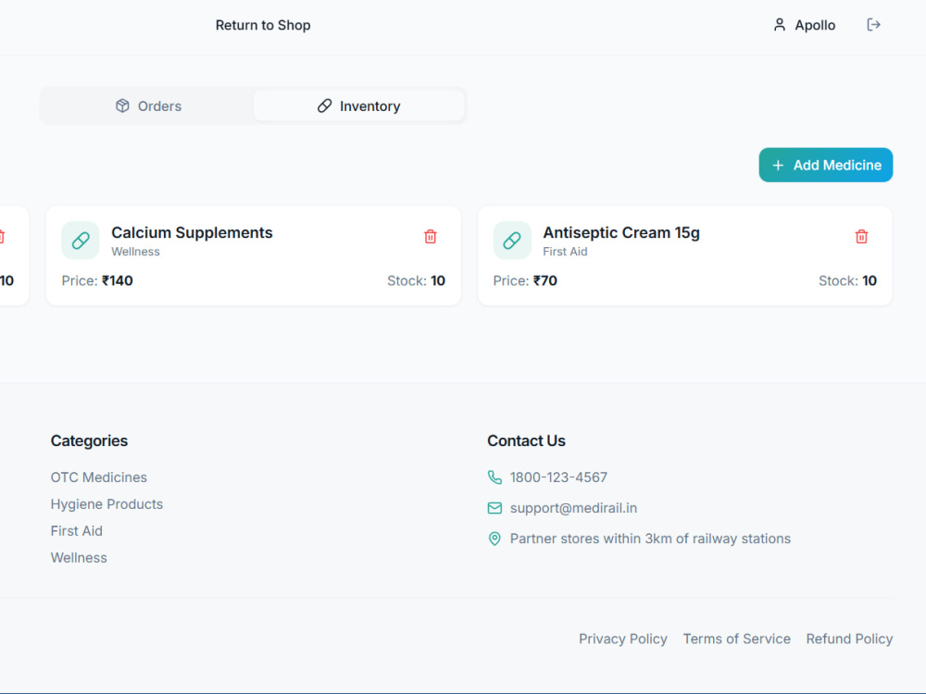Image resolution: width=926 pixels, height=694 pixels.
Task: Click the phone icon in Contact Us
Action: [x=494, y=477]
